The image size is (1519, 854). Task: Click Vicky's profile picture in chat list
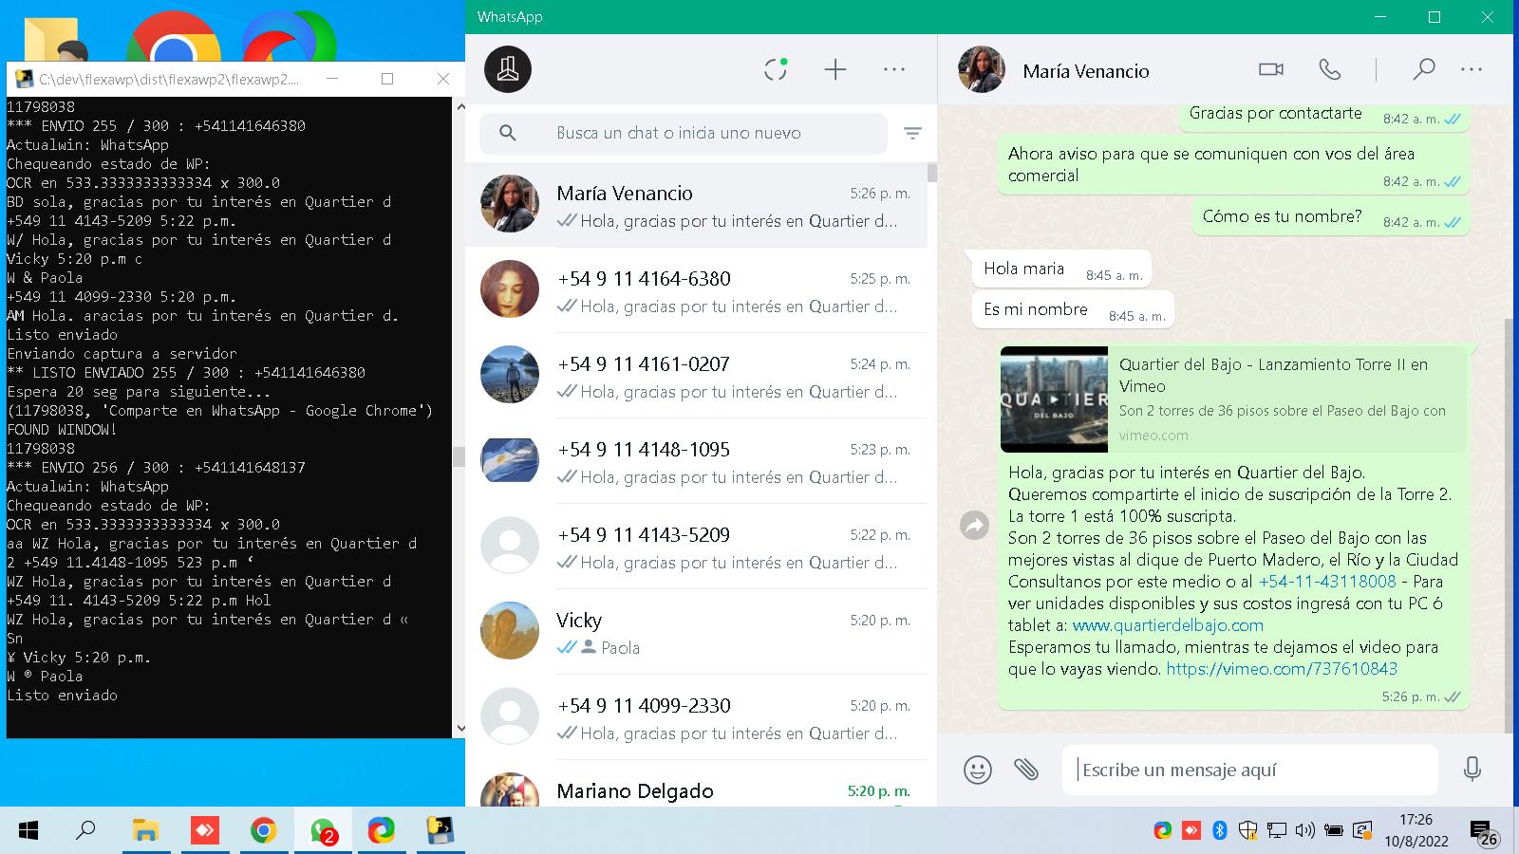click(x=510, y=630)
